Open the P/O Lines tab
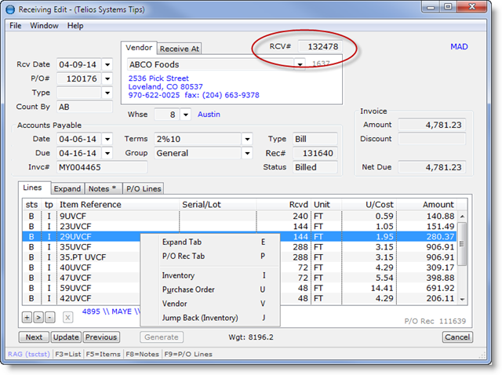 [x=142, y=189]
